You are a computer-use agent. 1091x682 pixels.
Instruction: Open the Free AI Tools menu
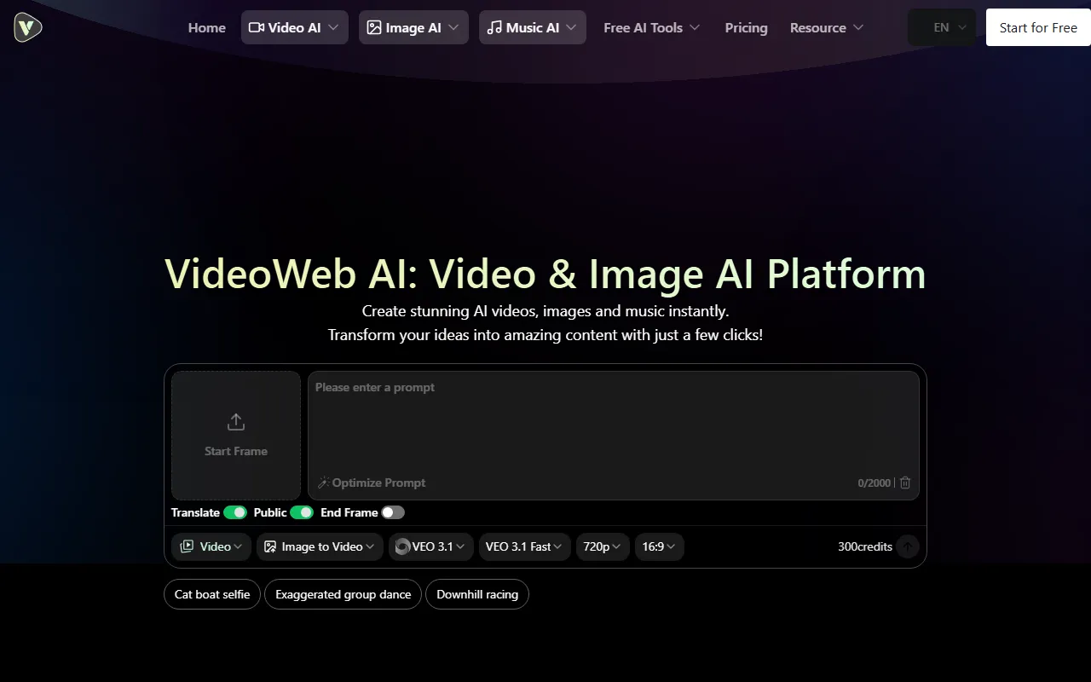point(651,27)
